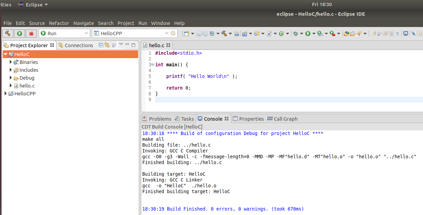
Task: Click the Search flashlight icon in toolbar
Action: [x=359, y=33]
